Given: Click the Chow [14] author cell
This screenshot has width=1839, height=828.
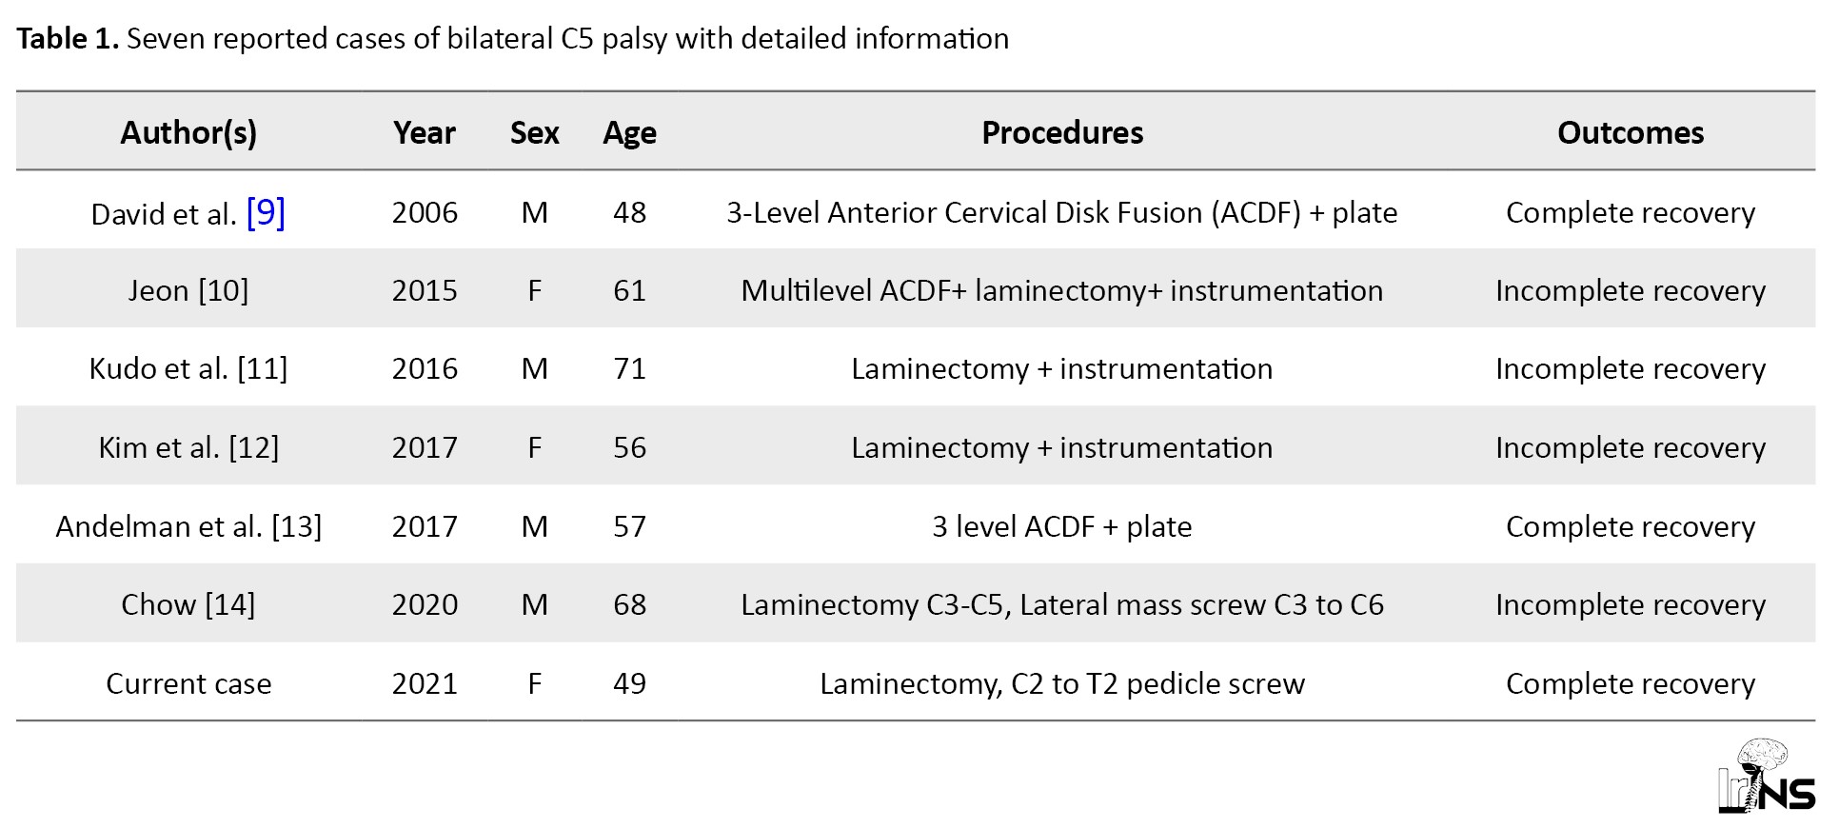Looking at the screenshot, I should 188,604.
